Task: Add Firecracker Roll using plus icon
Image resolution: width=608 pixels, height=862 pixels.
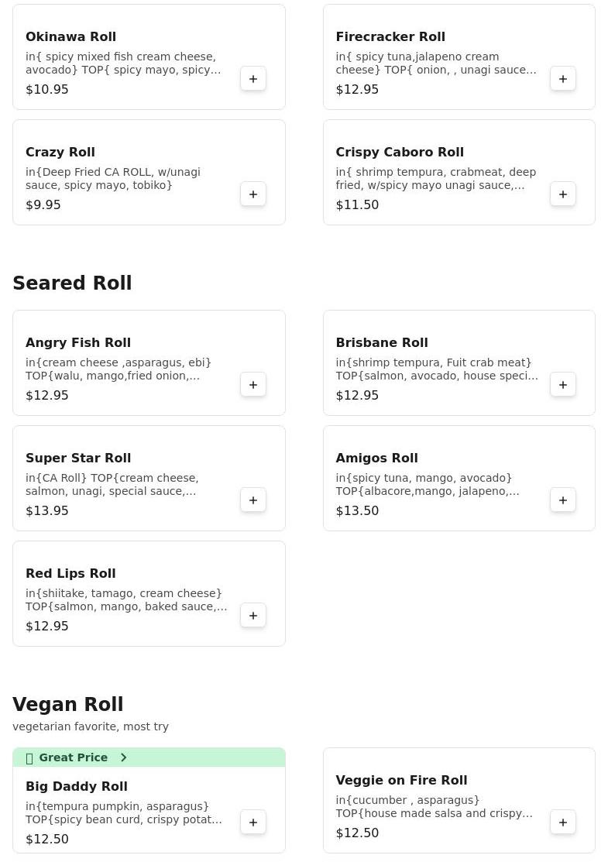Action: (x=563, y=79)
